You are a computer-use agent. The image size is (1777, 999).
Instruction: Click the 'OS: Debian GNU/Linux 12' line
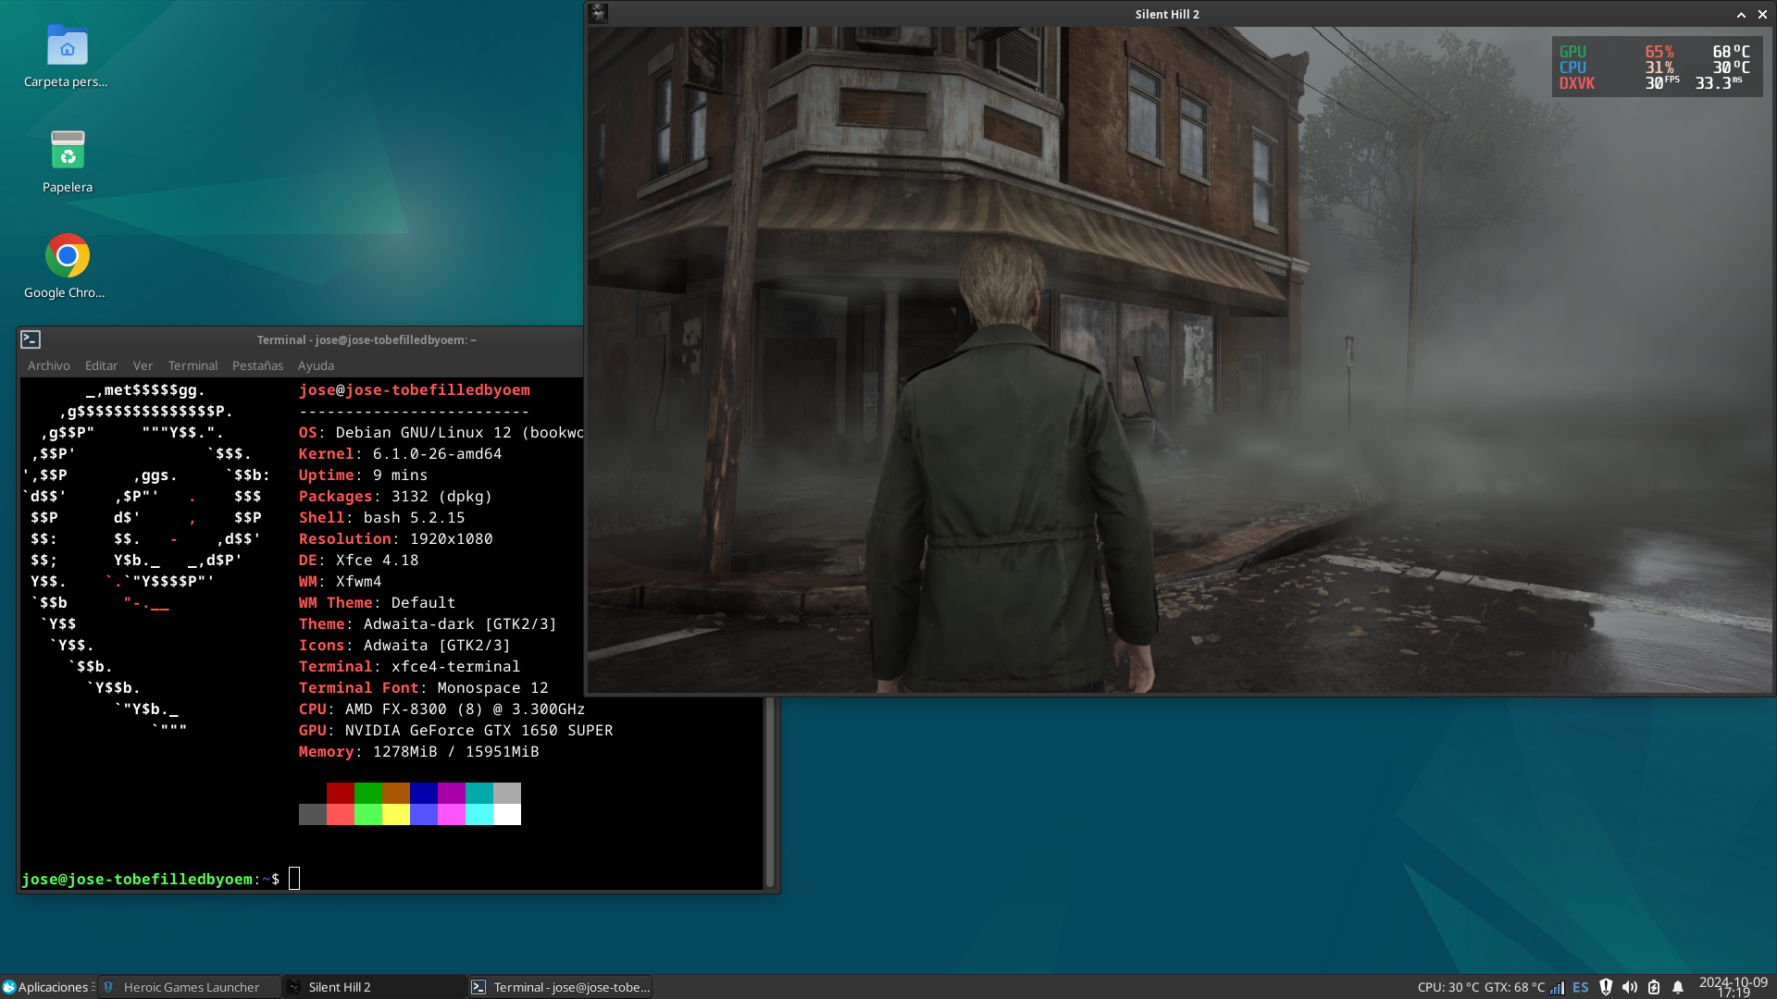[441, 432]
